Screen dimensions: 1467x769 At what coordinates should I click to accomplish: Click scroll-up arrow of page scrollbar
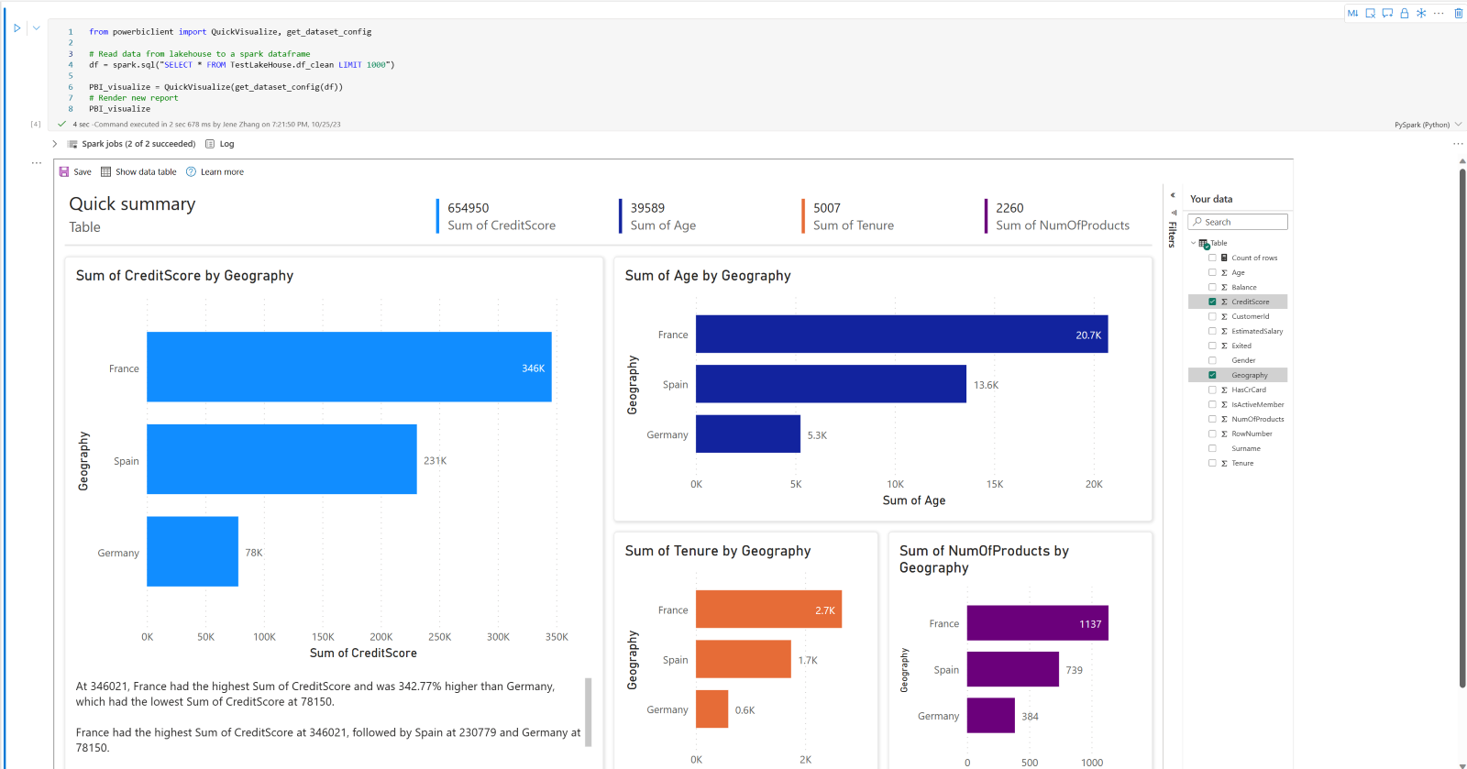pos(1462,160)
